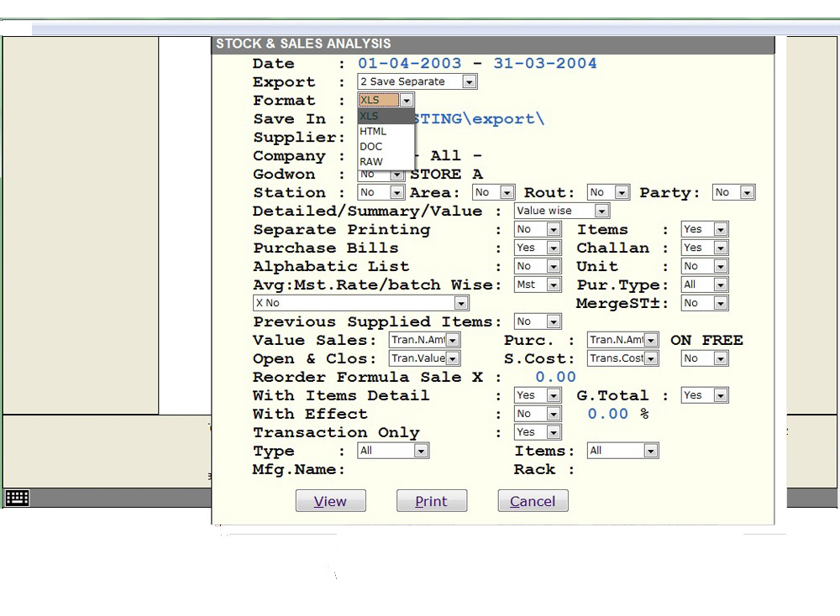The height and width of the screenshot is (616, 840).
Task: Open the Transaction Only dropdown
Action: (538, 432)
